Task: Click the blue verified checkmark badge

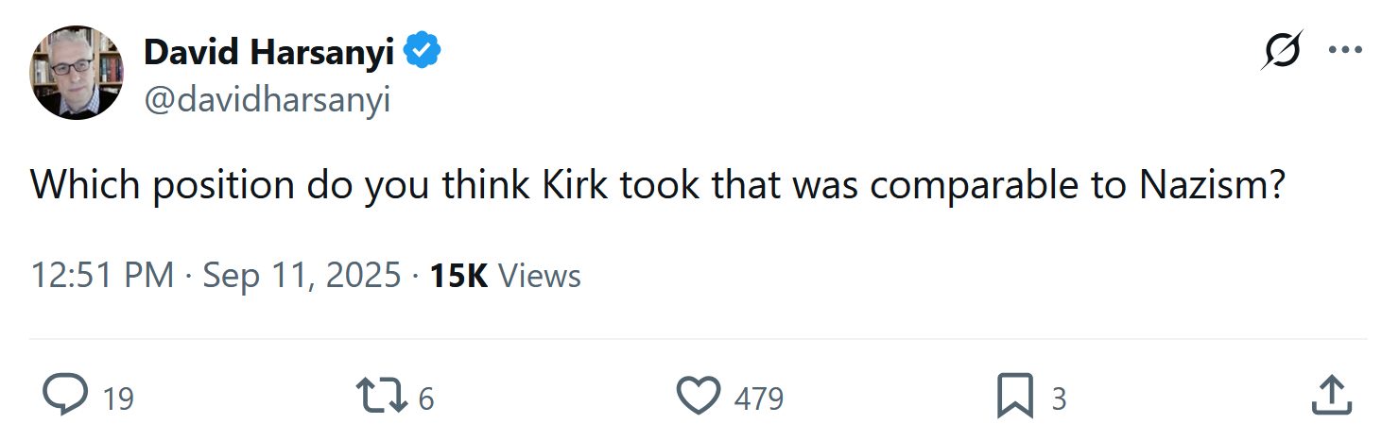Action: pos(423,53)
